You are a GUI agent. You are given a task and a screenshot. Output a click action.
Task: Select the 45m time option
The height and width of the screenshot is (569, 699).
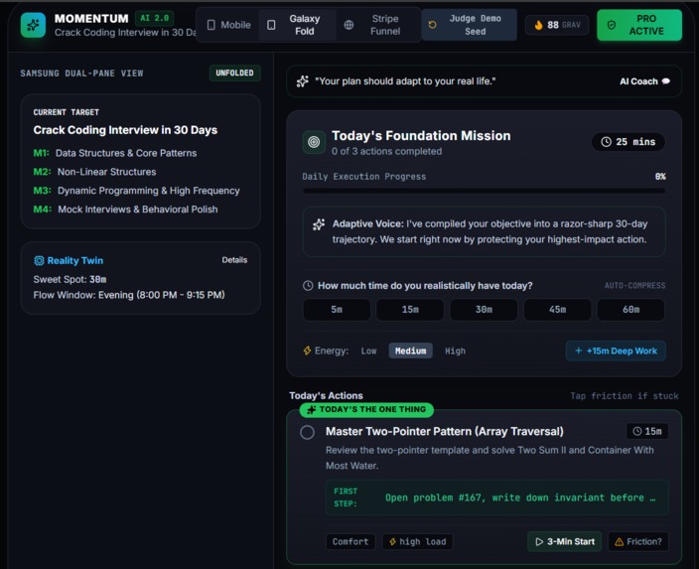coord(557,310)
